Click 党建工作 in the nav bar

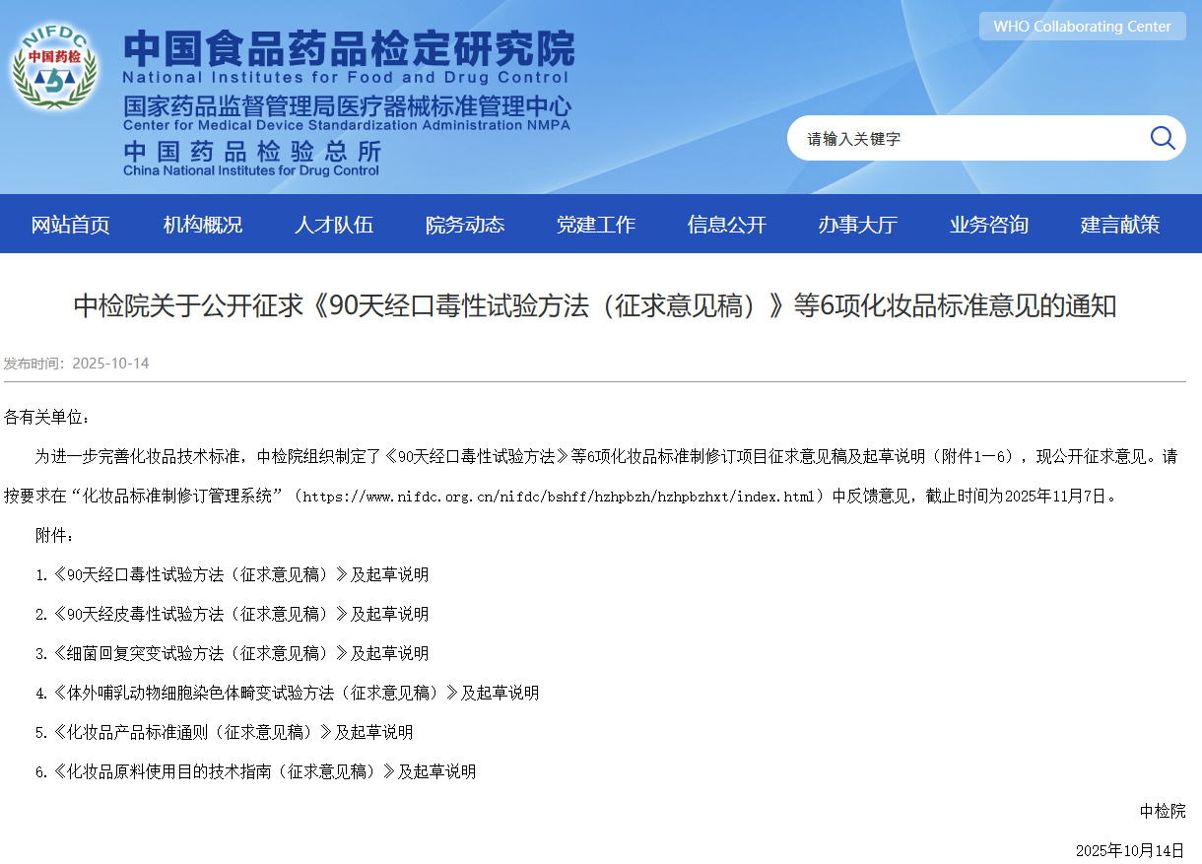click(596, 225)
